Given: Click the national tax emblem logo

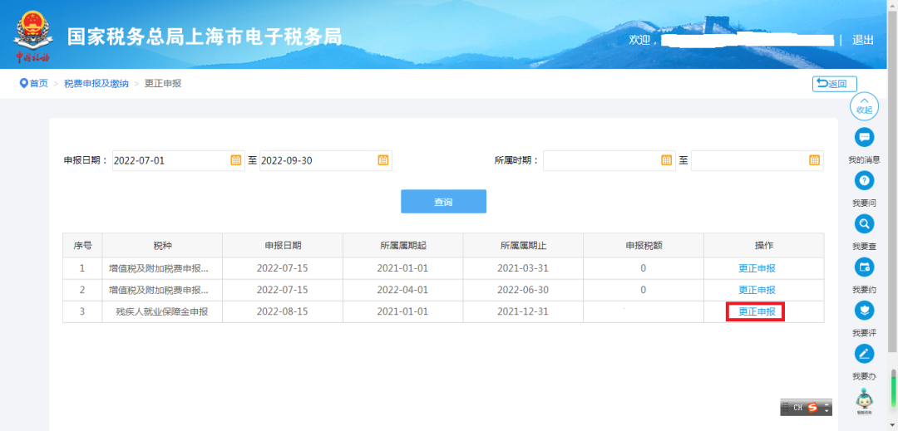Looking at the screenshot, I should [33, 36].
